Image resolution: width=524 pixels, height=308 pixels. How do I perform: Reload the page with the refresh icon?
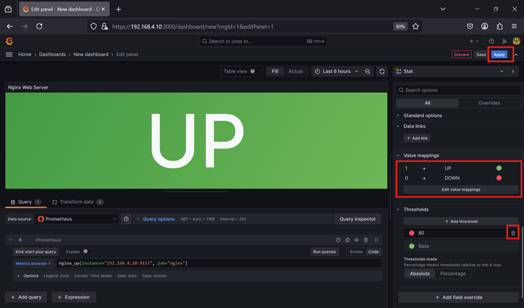coord(39,27)
